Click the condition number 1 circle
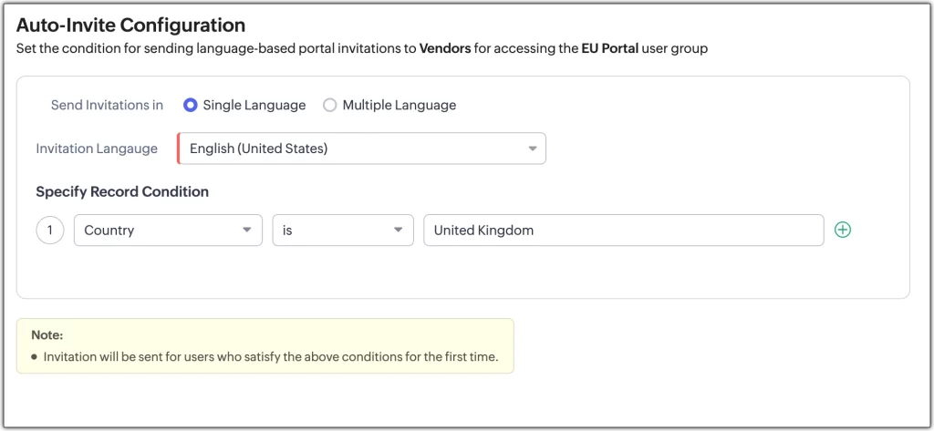This screenshot has width=934, height=431. 50,231
